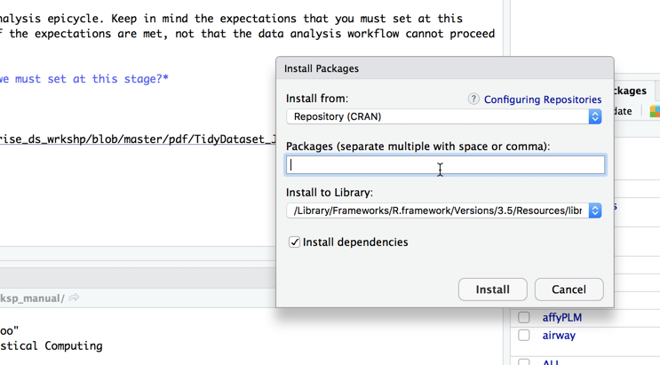Expand the Install to Library path dropdown
The image size is (660, 365).
(594, 210)
